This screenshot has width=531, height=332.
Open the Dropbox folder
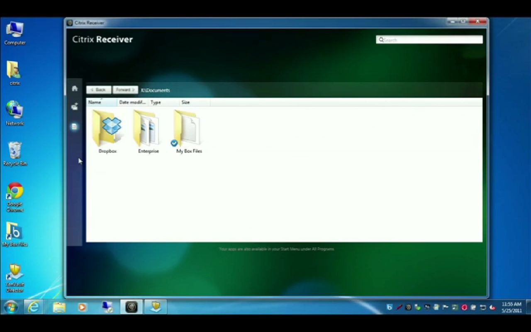[x=107, y=131]
